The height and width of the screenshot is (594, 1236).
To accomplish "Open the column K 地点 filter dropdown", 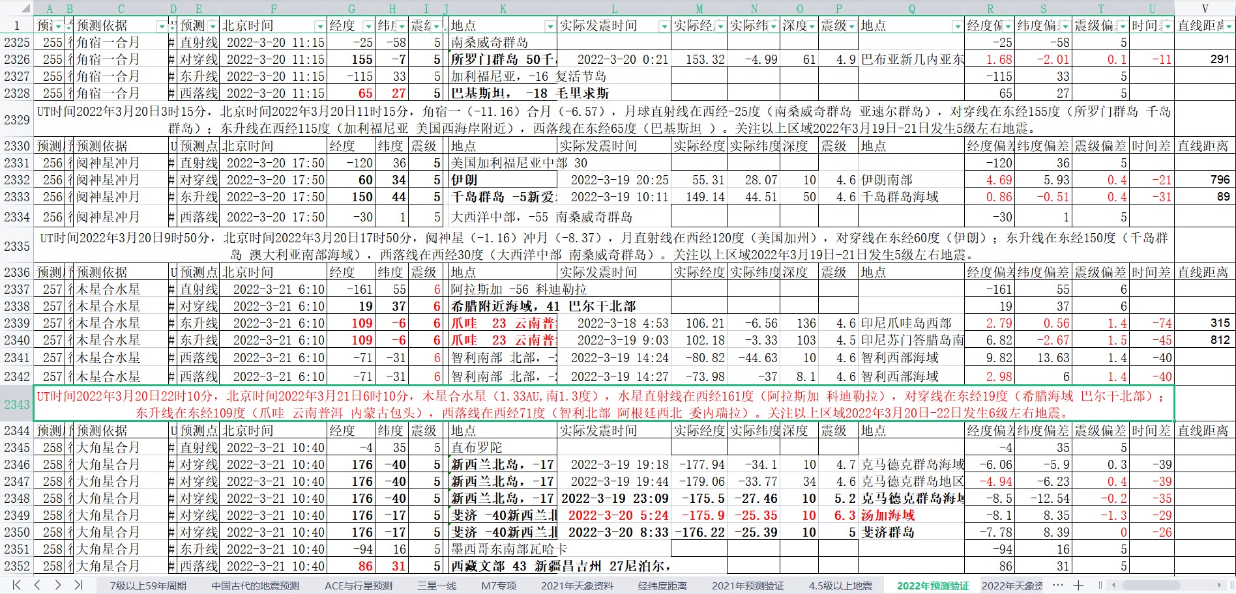I will (551, 26).
